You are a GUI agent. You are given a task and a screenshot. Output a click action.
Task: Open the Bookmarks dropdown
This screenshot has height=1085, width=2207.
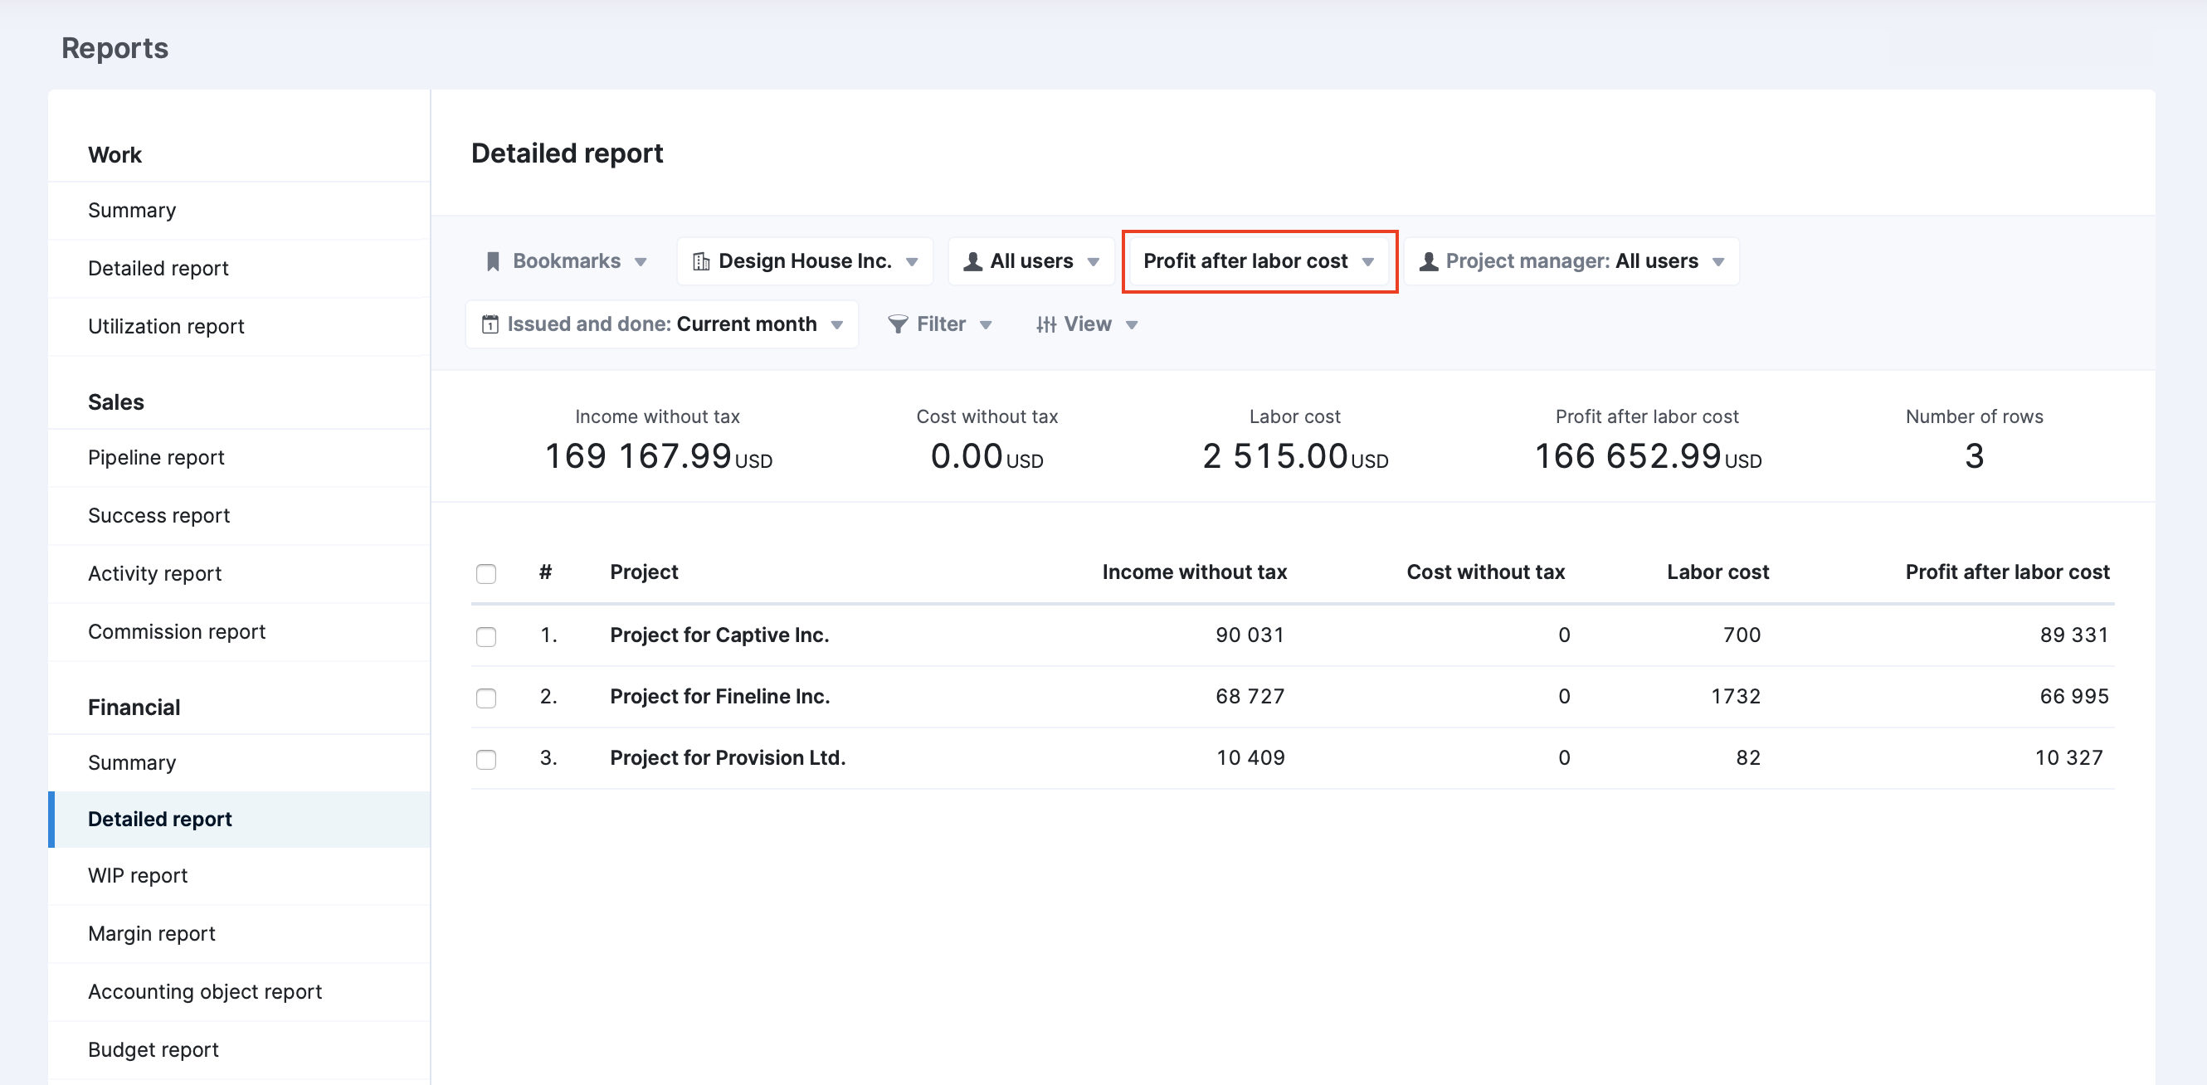click(x=567, y=261)
